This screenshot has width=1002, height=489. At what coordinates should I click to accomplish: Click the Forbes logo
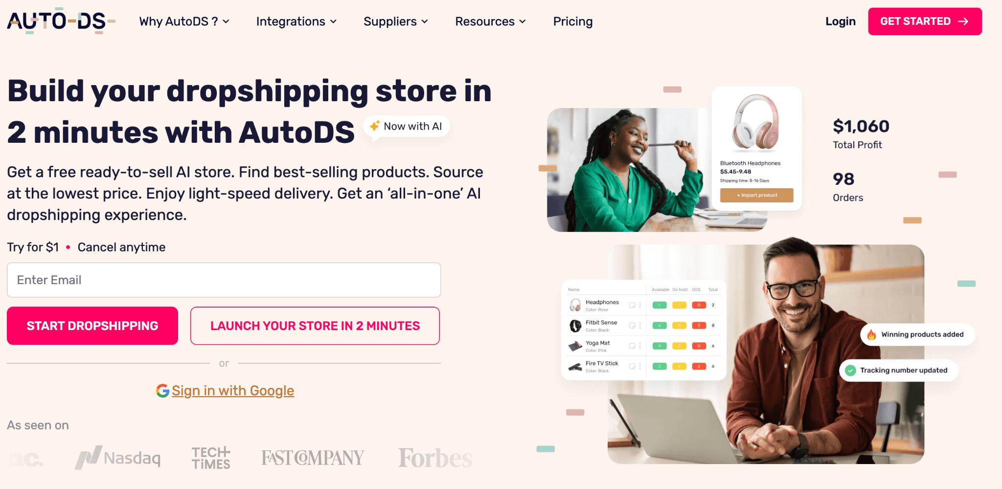coord(435,458)
